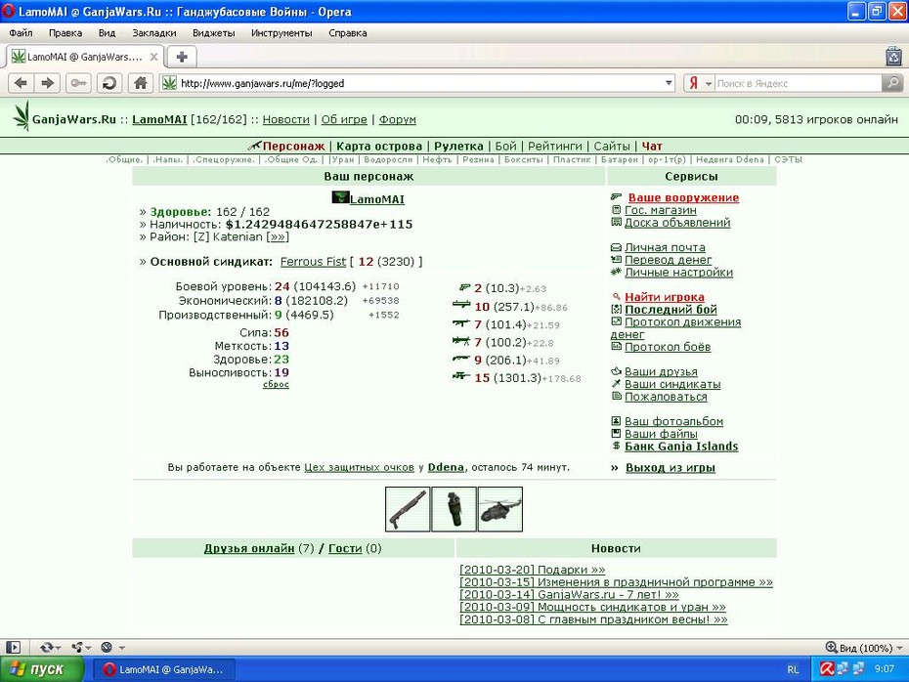Open the Windows Пуск start button
Viewport: 909px width, 682px height.
[41, 669]
